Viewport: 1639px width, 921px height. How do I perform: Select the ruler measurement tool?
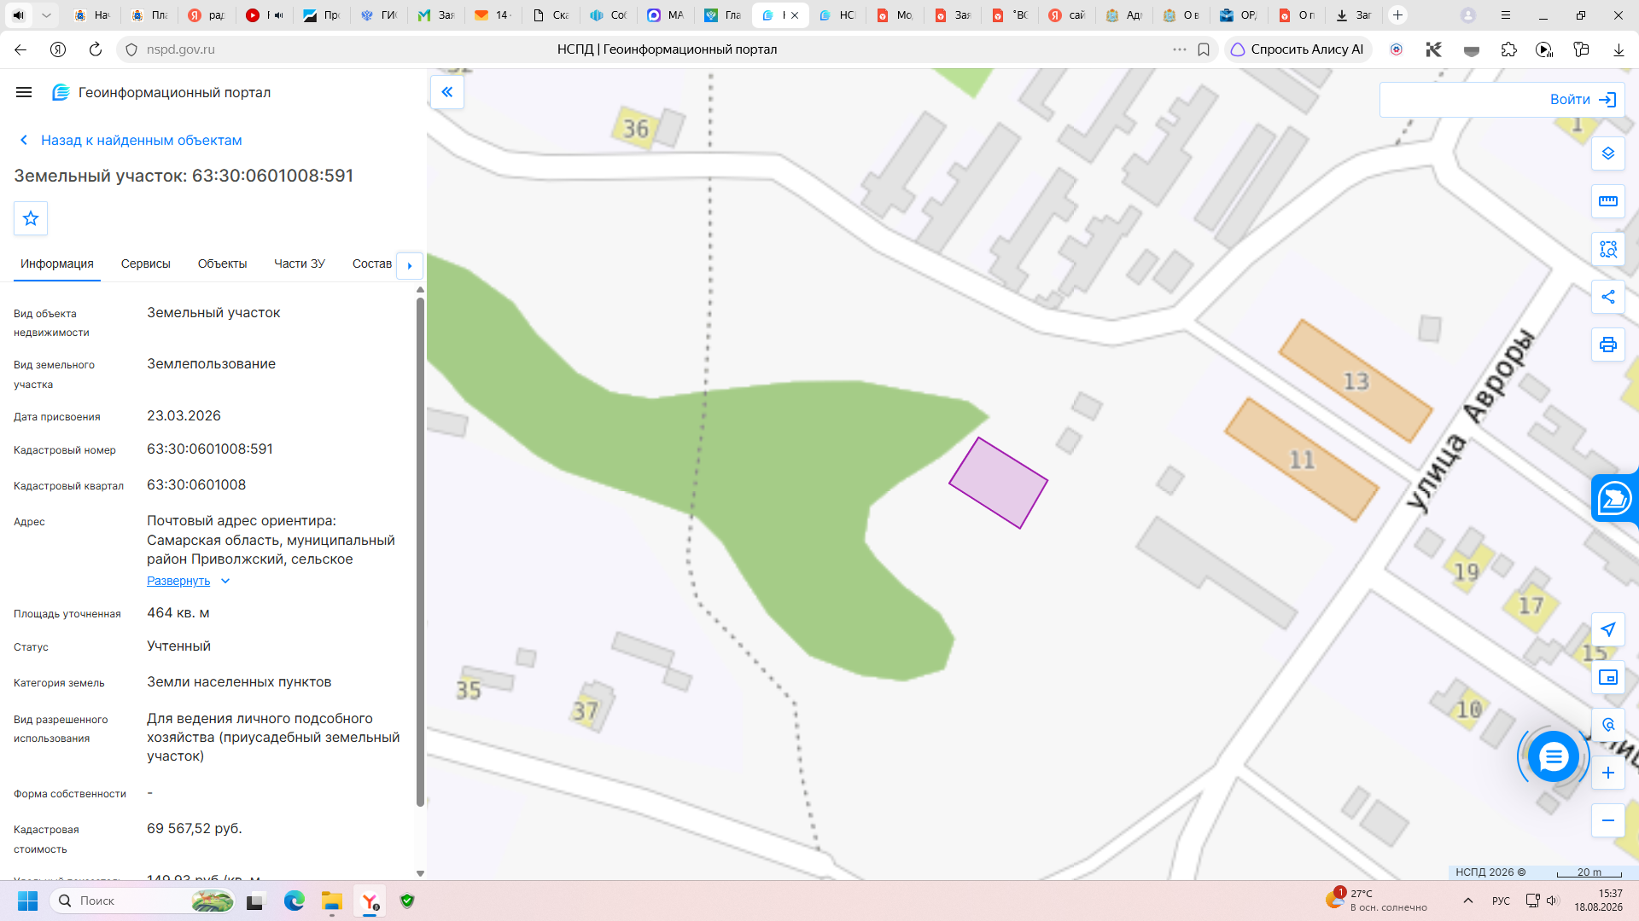[x=1608, y=201]
